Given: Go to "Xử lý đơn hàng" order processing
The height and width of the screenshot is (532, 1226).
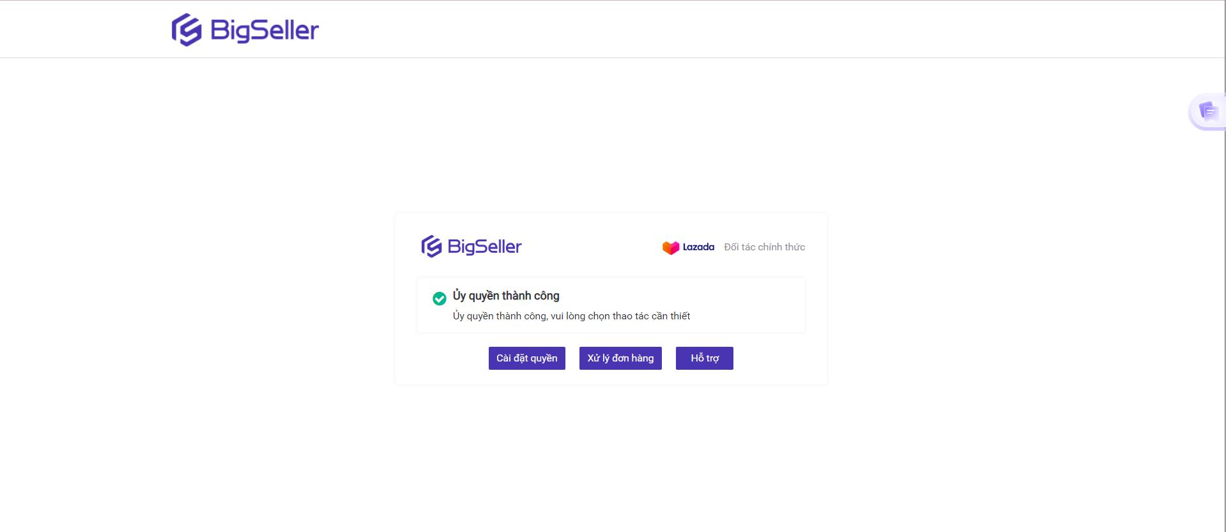Looking at the screenshot, I should (x=620, y=358).
